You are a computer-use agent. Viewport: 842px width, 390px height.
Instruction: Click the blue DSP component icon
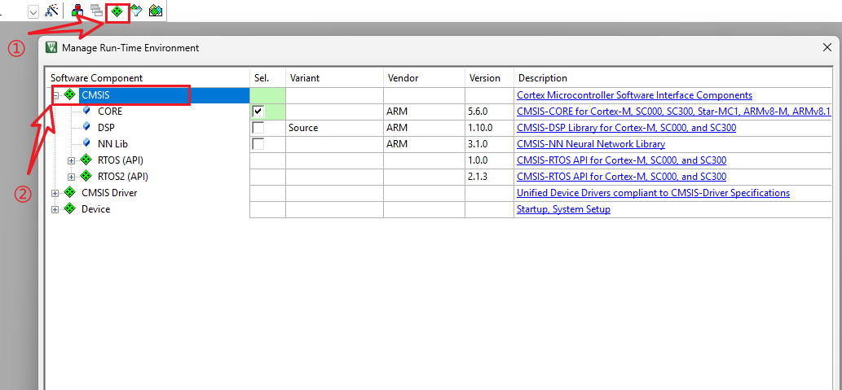pos(87,127)
